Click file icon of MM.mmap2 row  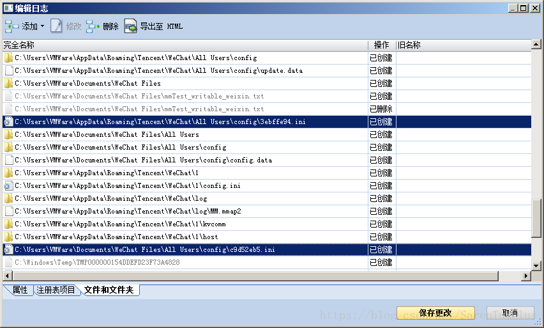pos(9,211)
